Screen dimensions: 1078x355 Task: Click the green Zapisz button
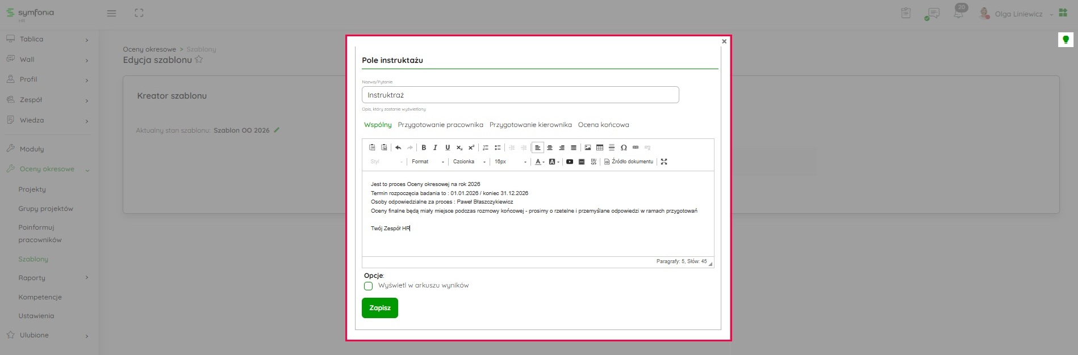pyautogui.click(x=380, y=308)
